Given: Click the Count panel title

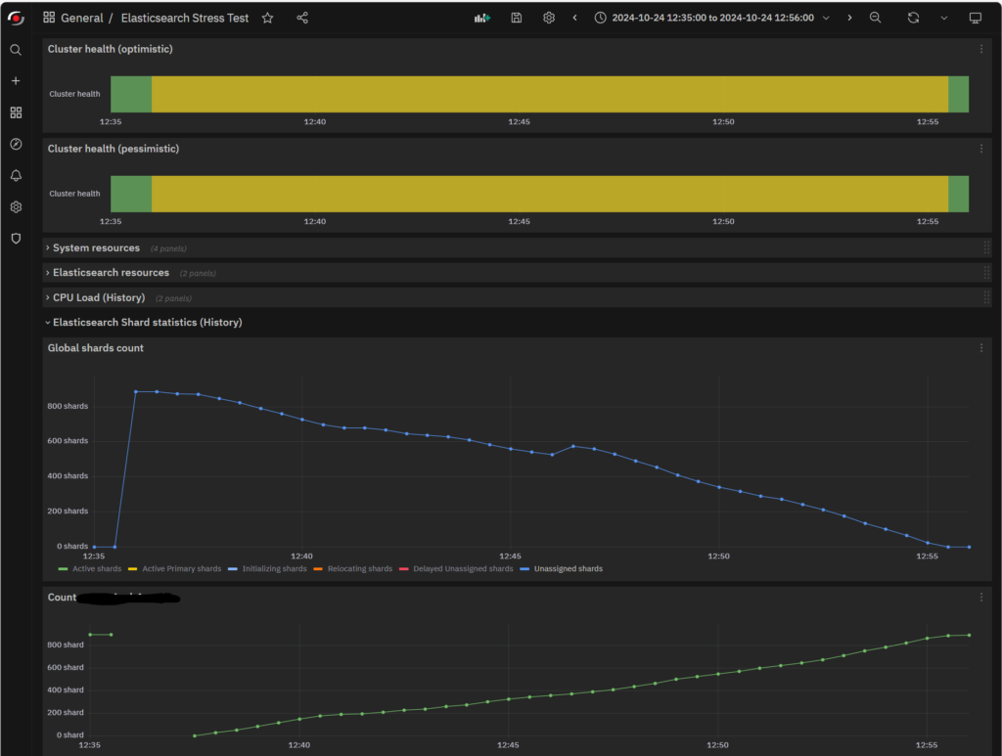Looking at the screenshot, I should coord(62,598).
